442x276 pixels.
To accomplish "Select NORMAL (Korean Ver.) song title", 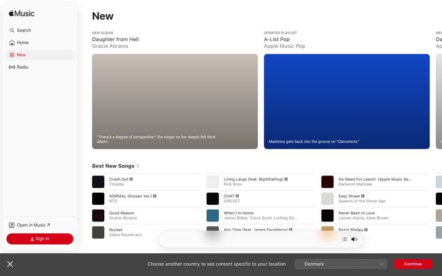I will [x=131, y=196].
